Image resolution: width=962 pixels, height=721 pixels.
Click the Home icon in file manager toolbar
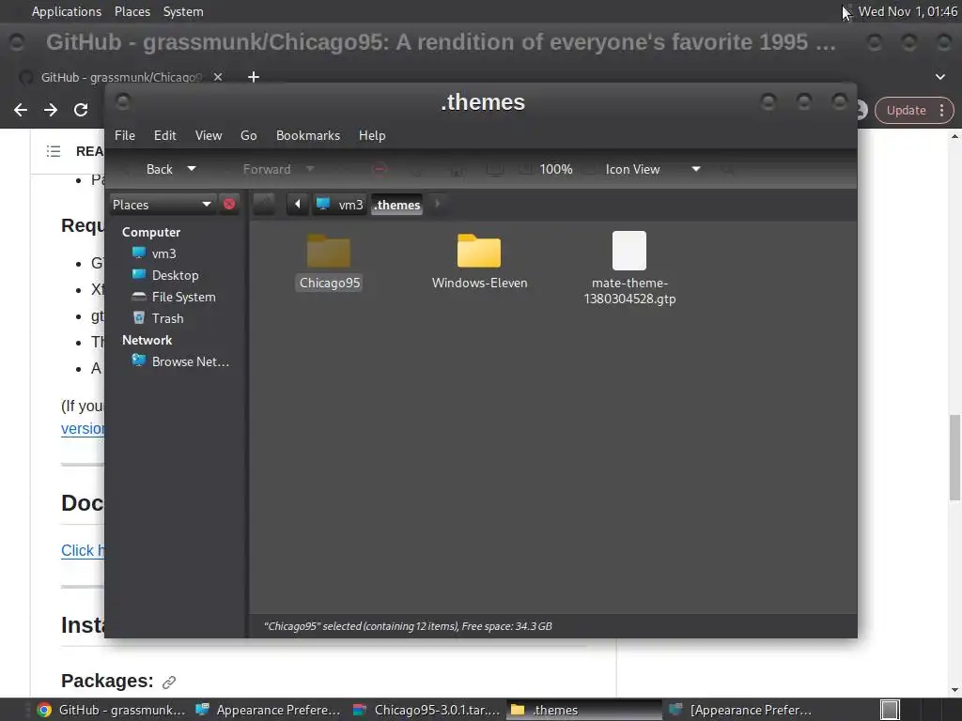coord(456,169)
